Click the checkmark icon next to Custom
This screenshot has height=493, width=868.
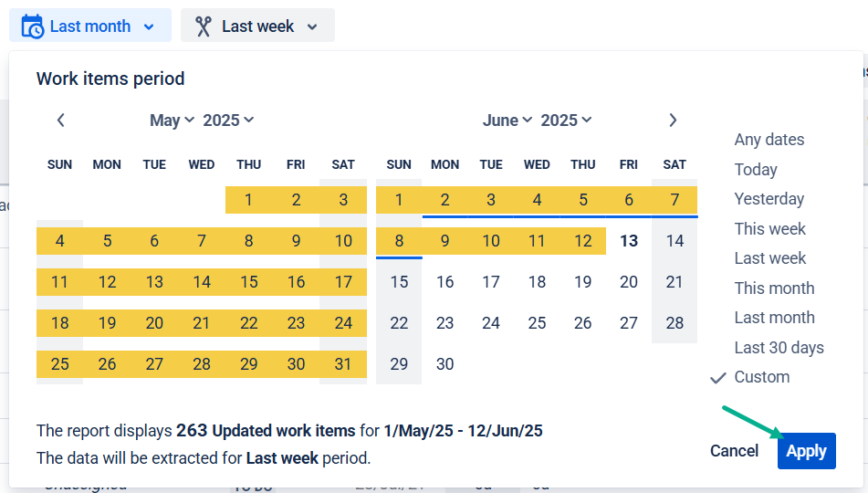tap(718, 378)
